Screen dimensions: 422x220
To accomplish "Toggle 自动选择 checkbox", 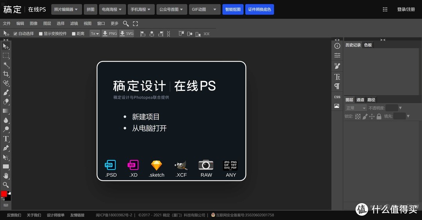I will pyautogui.click(x=15, y=34).
